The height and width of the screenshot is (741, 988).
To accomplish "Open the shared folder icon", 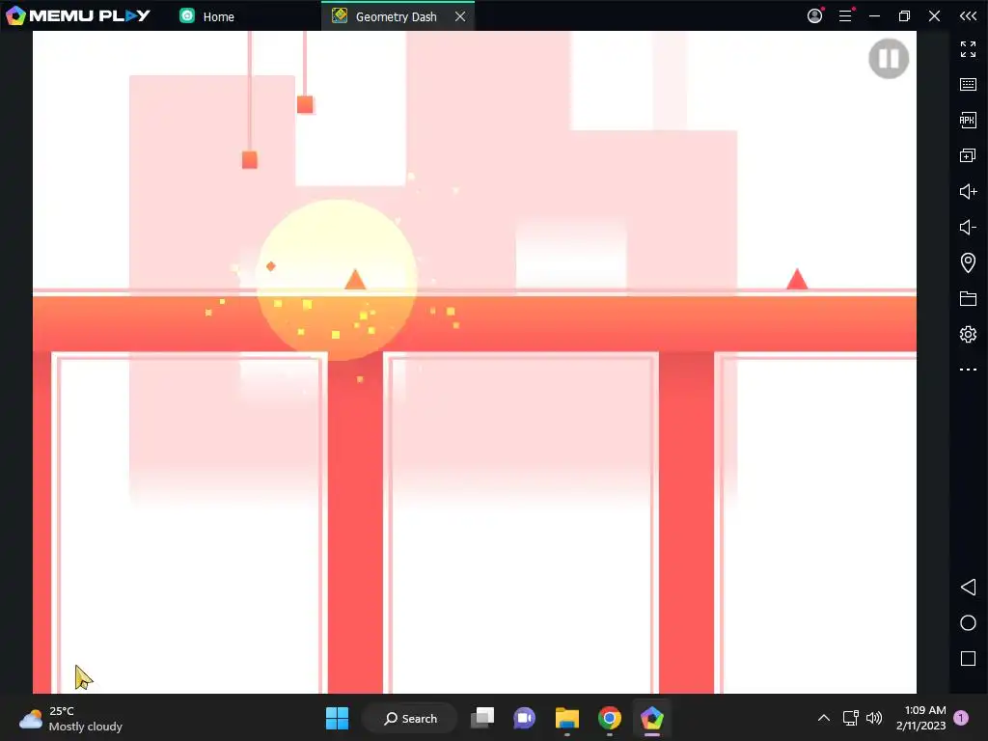I will coord(968,299).
